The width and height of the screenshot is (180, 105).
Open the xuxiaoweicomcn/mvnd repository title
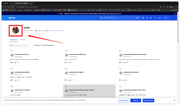point(22,54)
